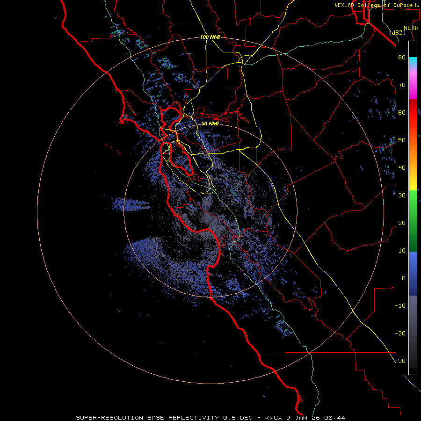Click the -20 value on the dBZ scale
Screen dimensions: 421x421
(400, 334)
